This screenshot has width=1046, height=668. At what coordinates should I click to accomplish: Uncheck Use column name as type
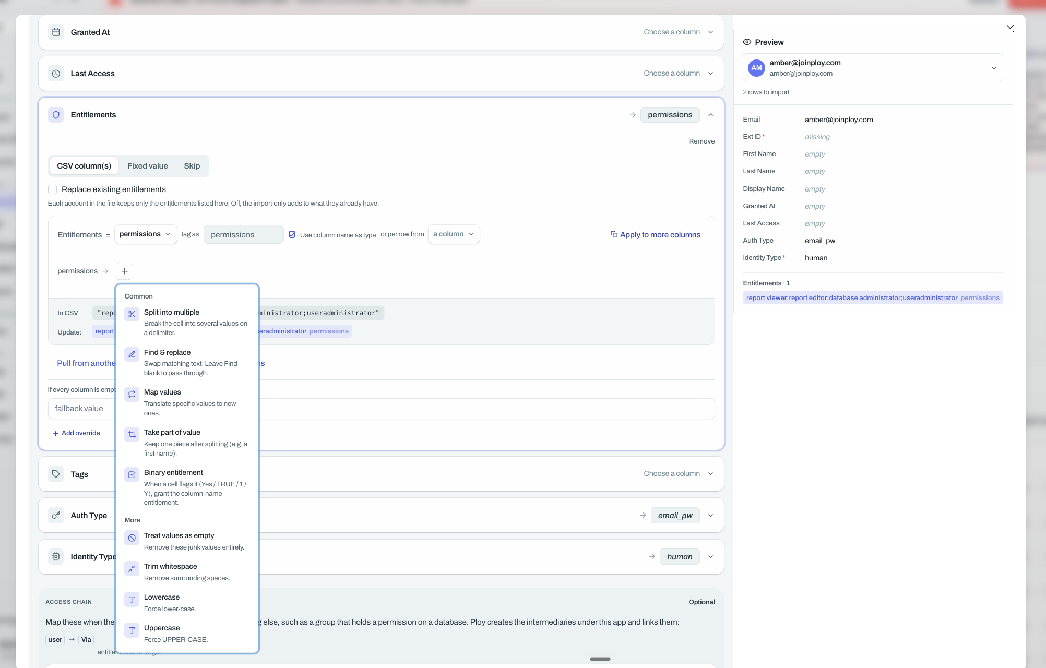(292, 235)
